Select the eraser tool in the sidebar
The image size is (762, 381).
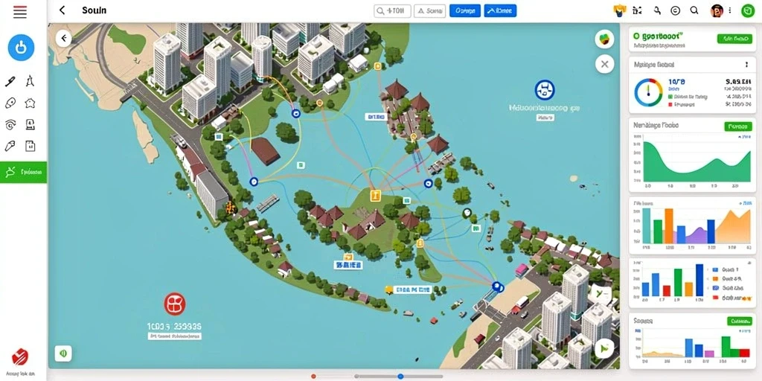(10, 103)
